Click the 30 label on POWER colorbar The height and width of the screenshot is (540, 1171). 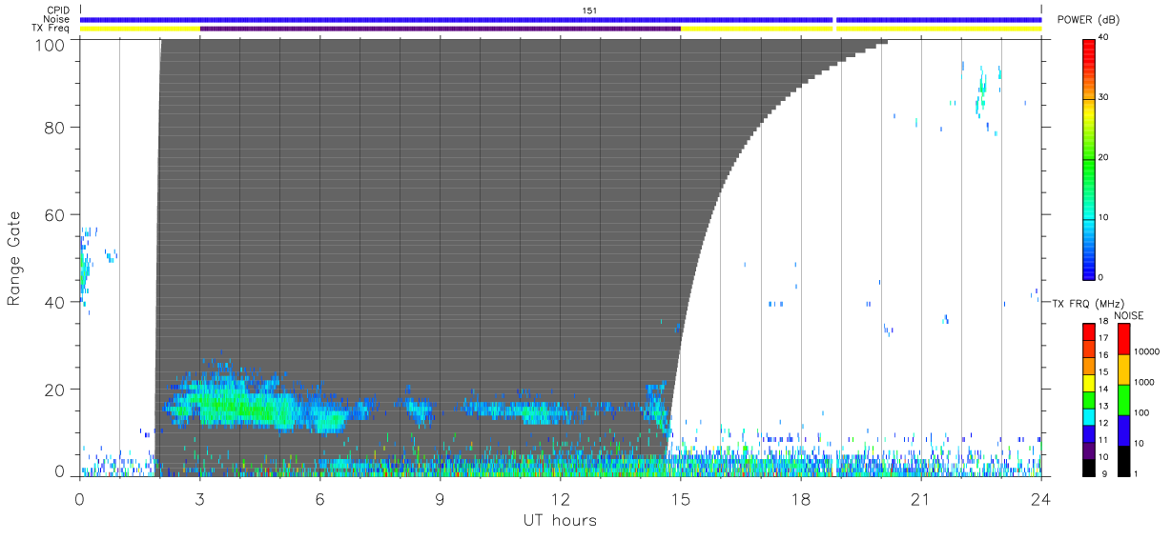click(x=1101, y=98)
